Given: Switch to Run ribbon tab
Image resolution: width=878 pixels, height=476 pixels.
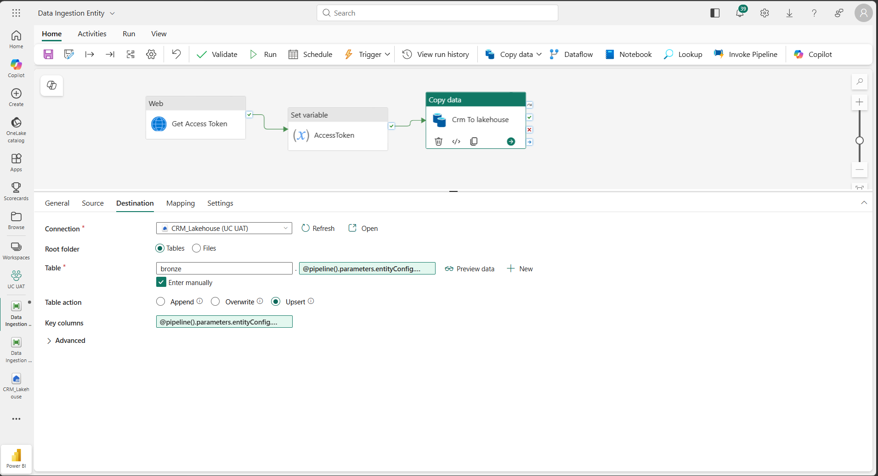Looking at the screenshot, I should pos(129,34).
